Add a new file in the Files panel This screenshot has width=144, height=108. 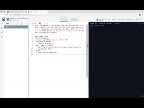[x=18, y=23]
